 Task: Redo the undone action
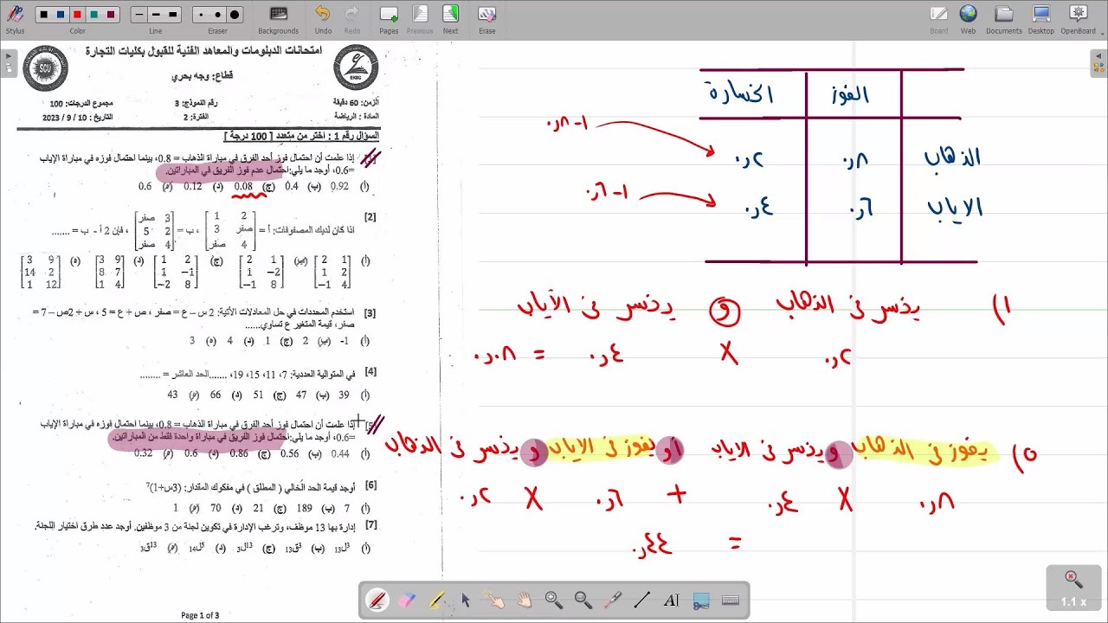[352, 19]
